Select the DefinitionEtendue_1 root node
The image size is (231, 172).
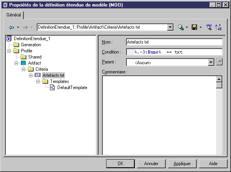click(x=32, y=39)
